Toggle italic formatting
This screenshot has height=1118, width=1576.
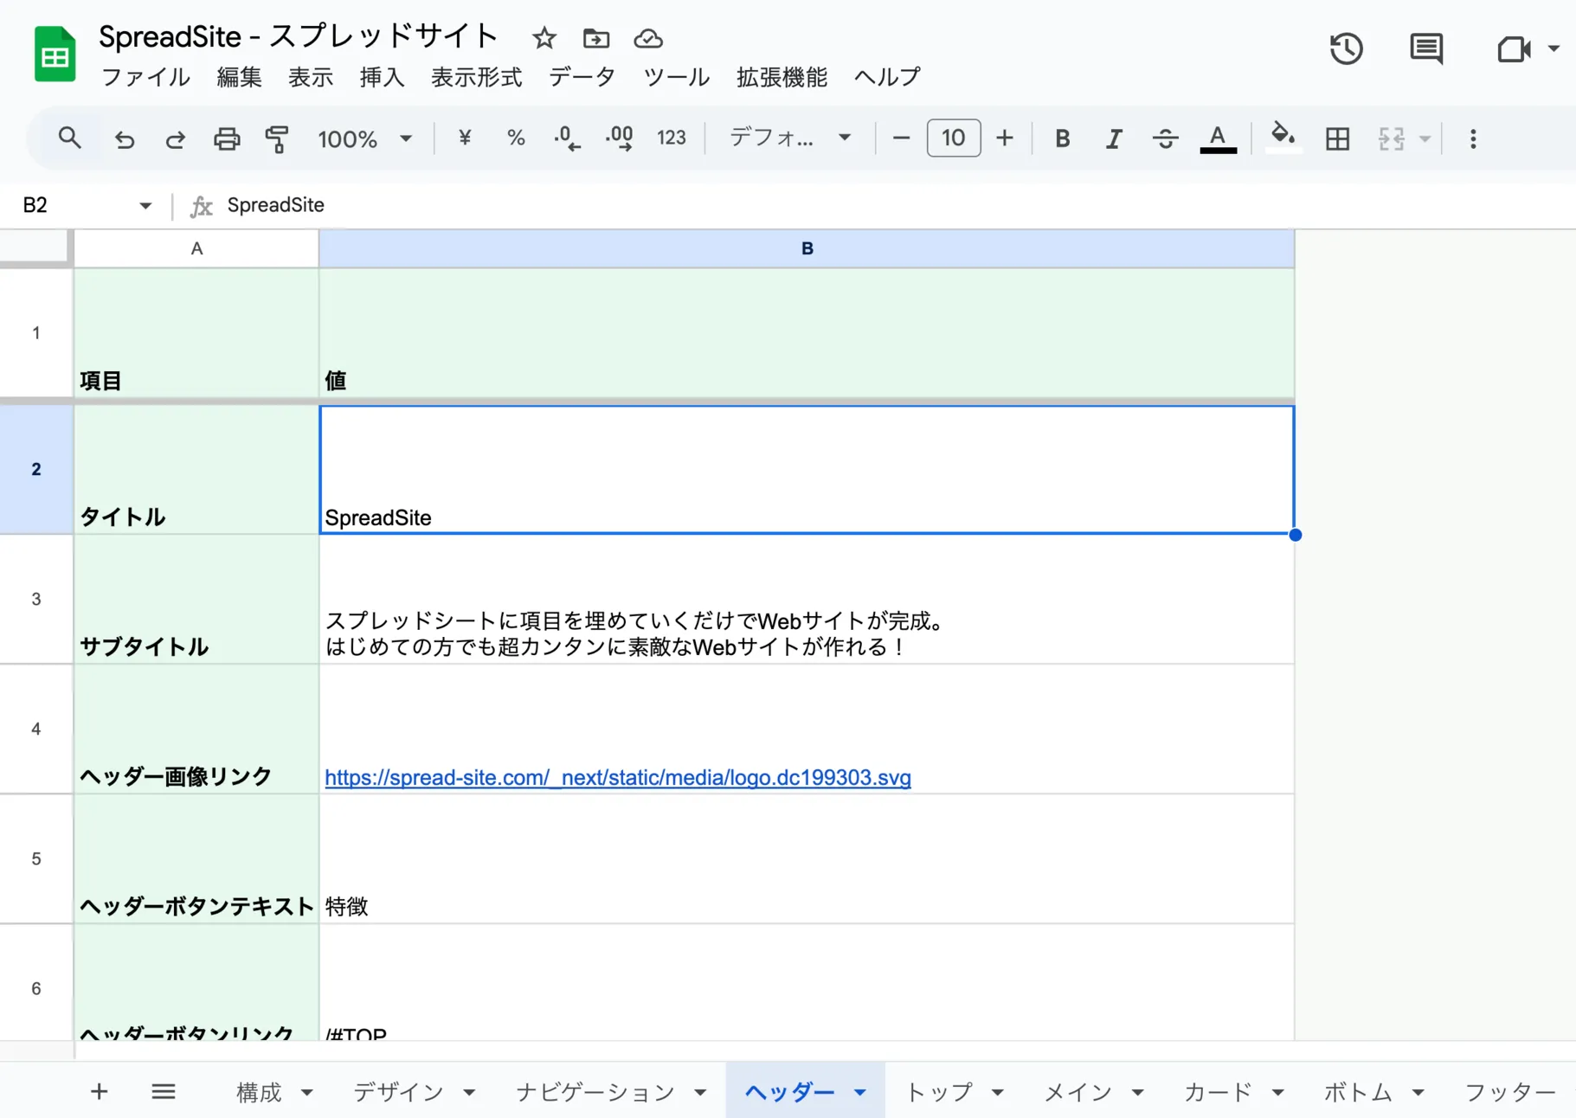(1113, 138)
